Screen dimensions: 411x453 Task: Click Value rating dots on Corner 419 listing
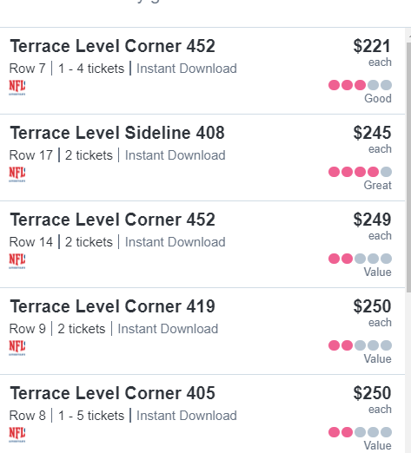tap(360, 345)
